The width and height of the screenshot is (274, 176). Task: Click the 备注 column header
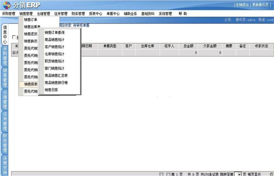[x=243, y=46]
